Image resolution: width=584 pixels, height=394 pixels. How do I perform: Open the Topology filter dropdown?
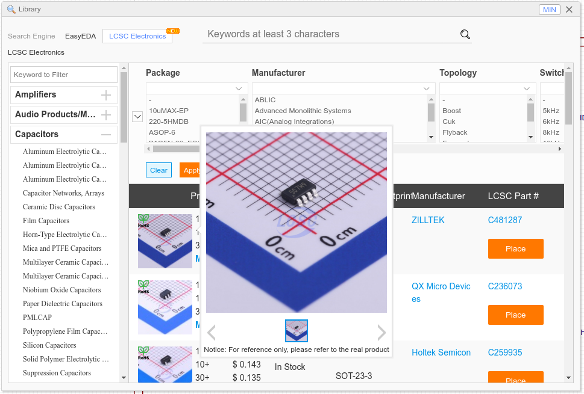(x=488, y=88)
